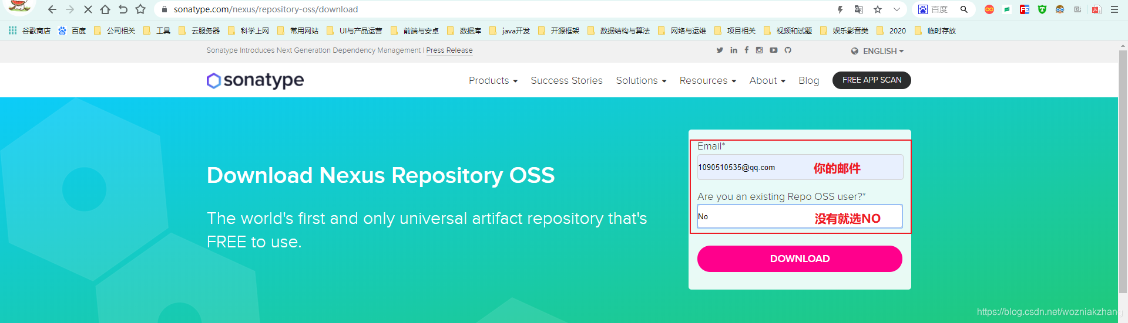Click the magnifier search icon in Baidu box
This screenshot has width=1128, height=323.
point(964,9)
